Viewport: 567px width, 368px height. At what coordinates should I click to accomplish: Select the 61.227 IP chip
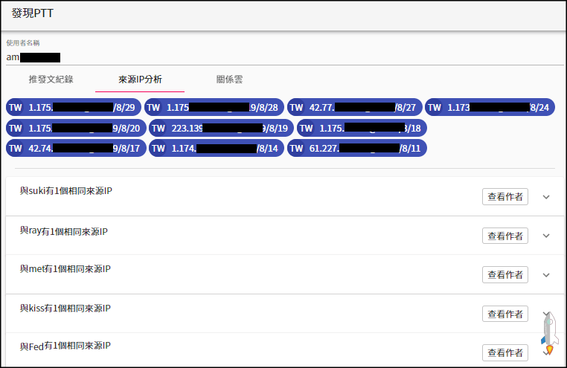pos(357,149)
